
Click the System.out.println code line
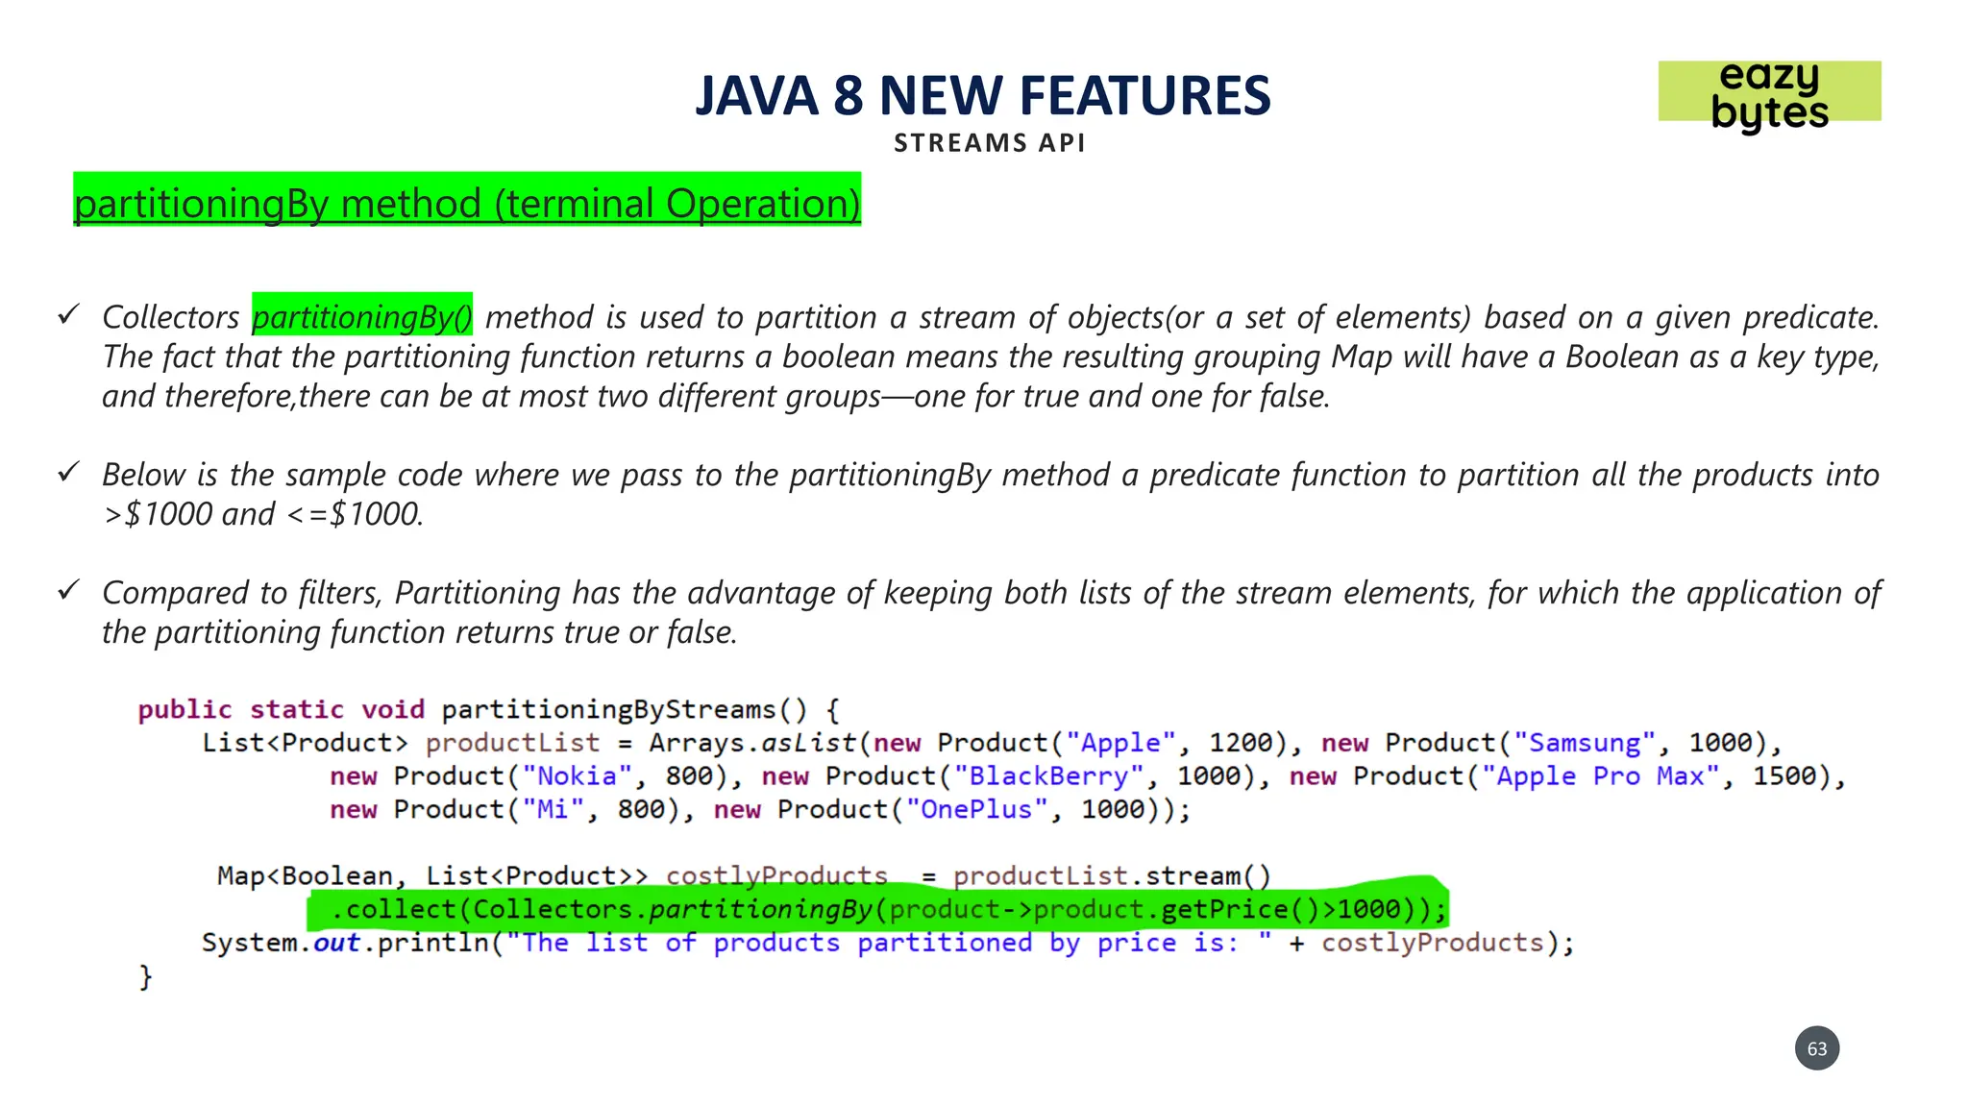click(888, 943)
